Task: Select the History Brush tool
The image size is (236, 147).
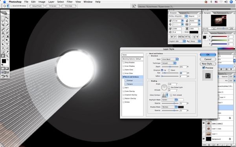Action: point(7,33)
